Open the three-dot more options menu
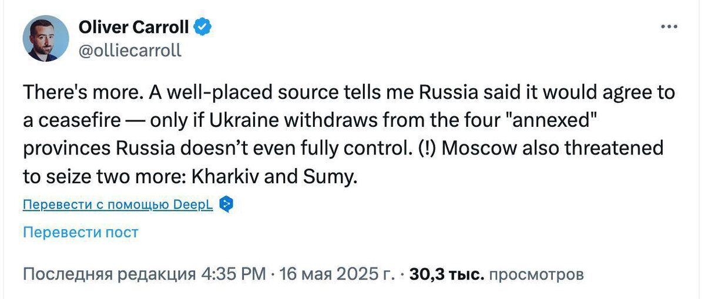The image size is (705, 299). pos(669,27)
